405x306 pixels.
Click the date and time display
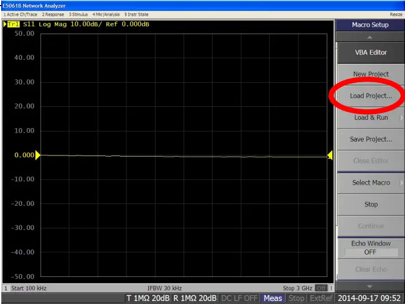(369, 298)
